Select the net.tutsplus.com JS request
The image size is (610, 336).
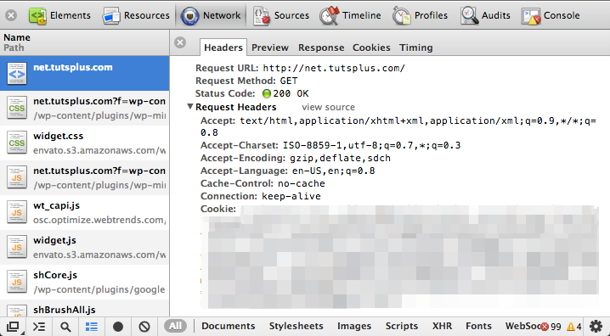(85, 177)
